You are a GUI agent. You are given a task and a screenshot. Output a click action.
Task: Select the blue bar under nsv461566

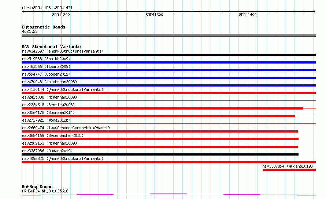168,70
